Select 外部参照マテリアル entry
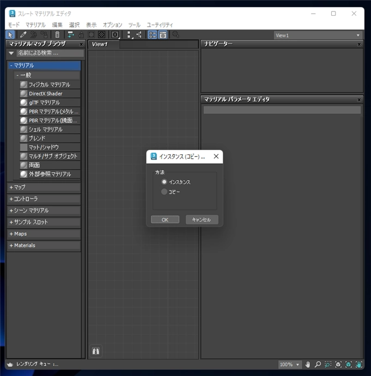The height and width of the screenshot is (376, 371). [50, 174]
